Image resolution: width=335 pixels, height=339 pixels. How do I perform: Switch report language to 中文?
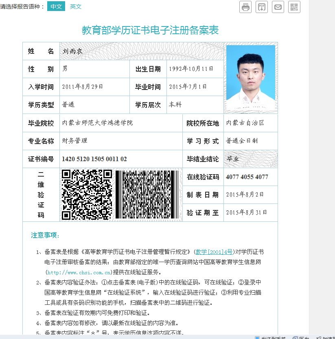[x=56, y=7]
